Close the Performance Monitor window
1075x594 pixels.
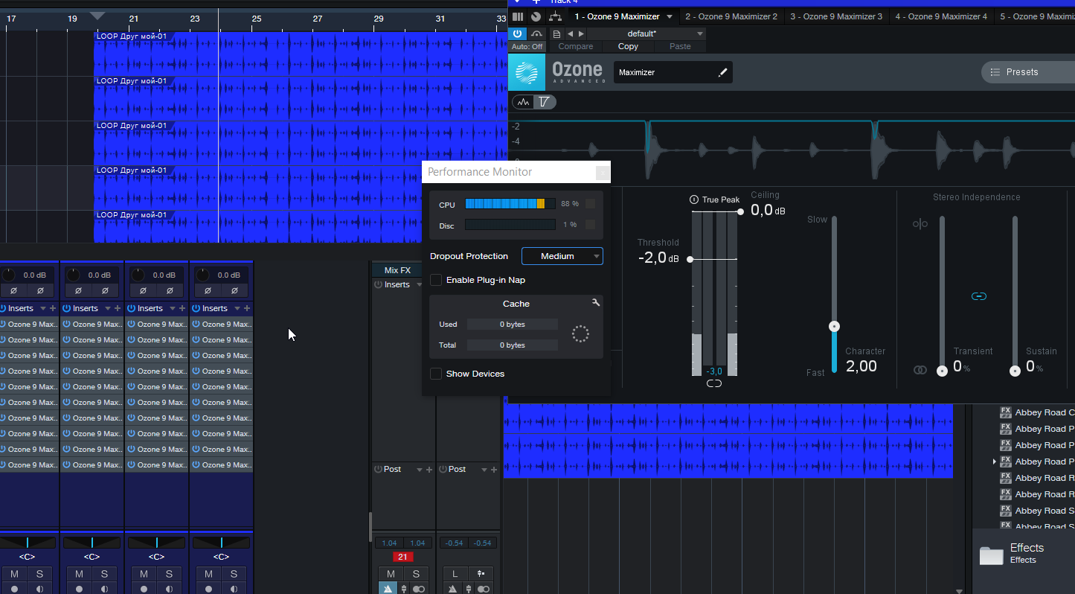coord(603,173)
